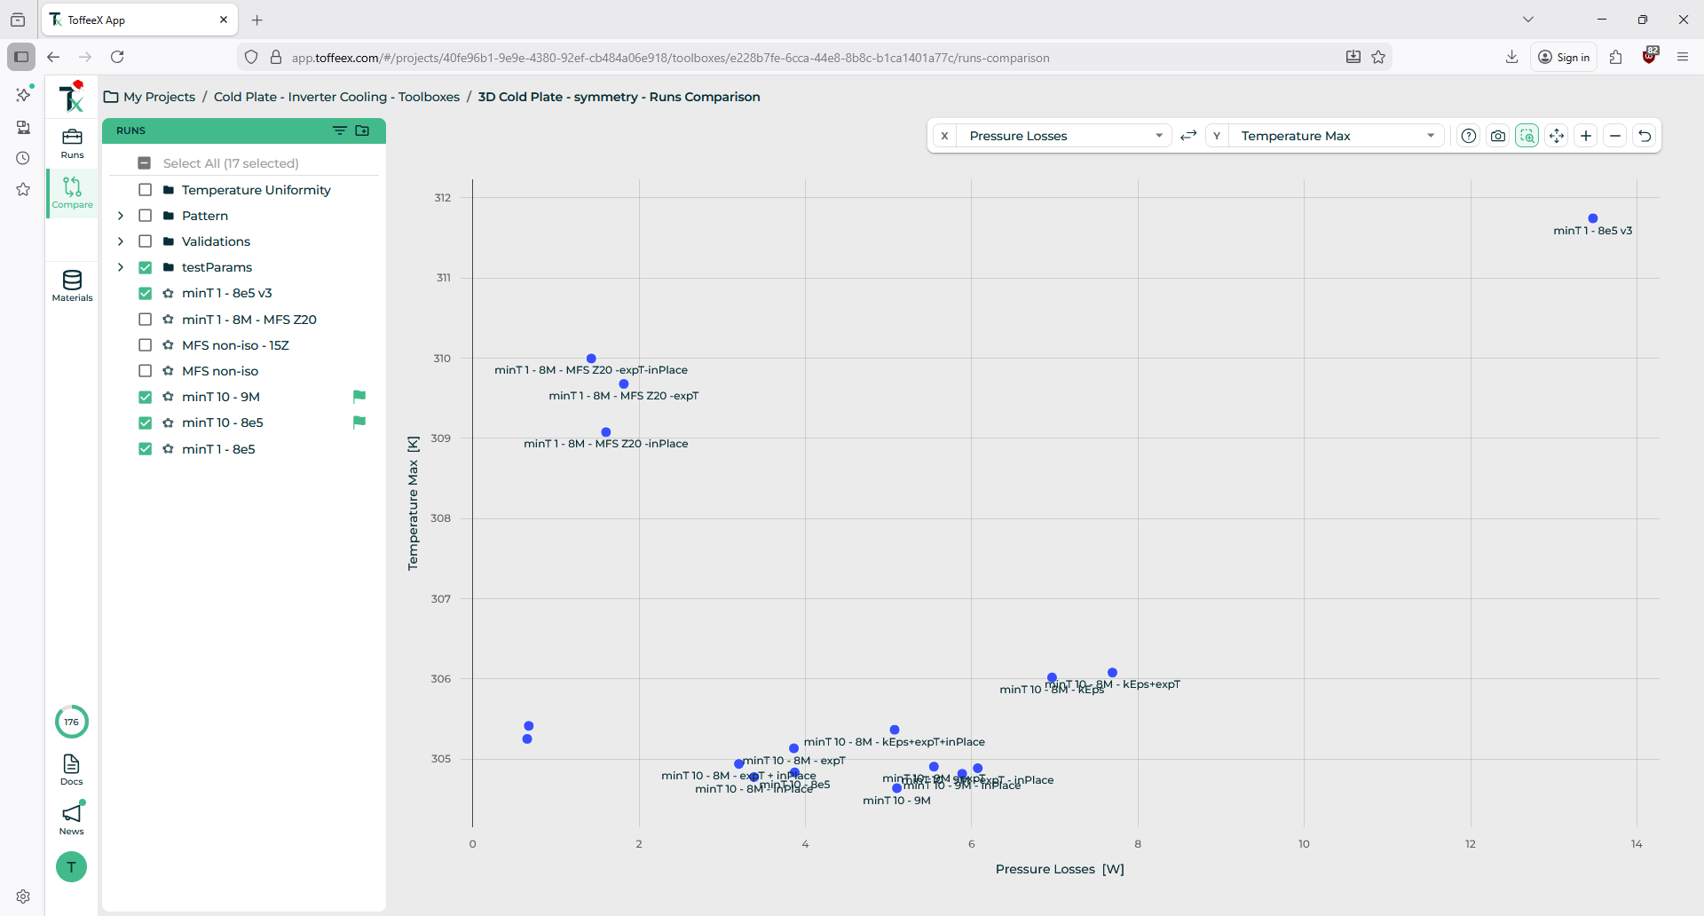Image resolution: width=1704 pixels, height=916 pixels.
Task: Uncheck run minT 10 - 8e5
Action: point(145,422)
